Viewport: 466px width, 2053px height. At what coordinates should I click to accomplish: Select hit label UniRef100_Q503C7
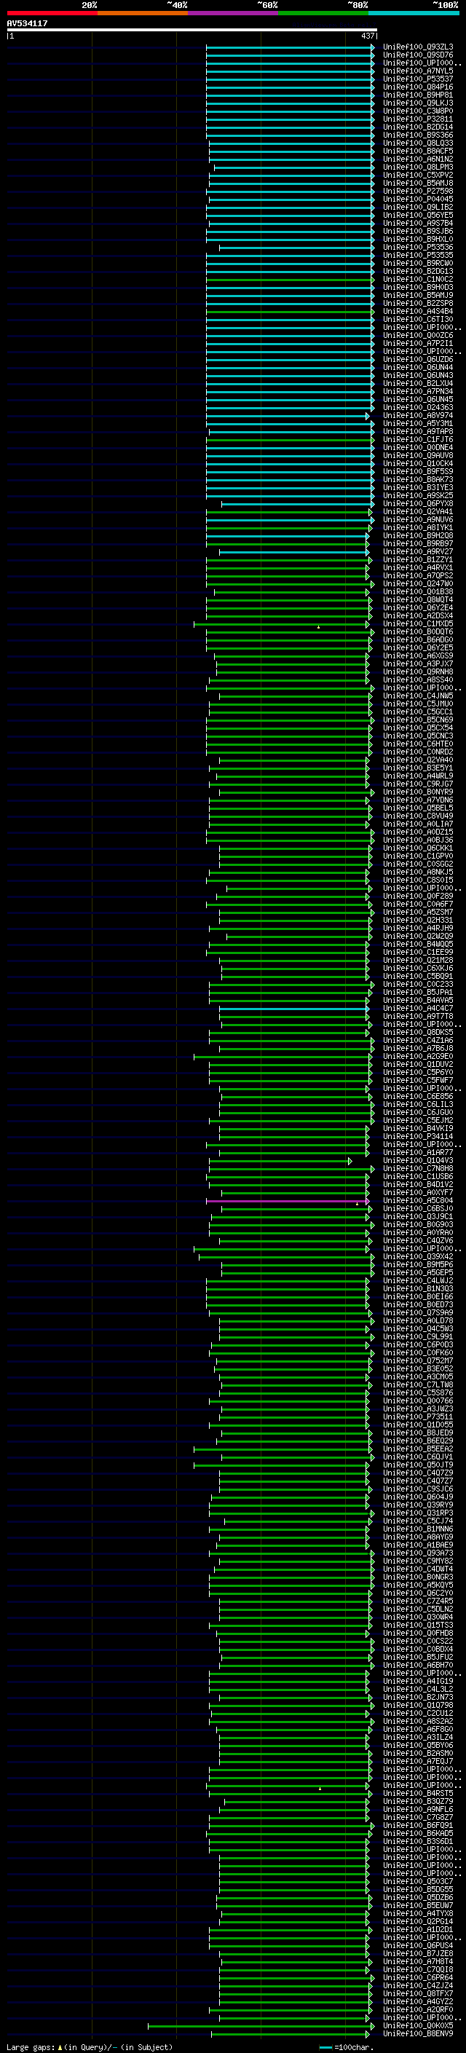[x=417, y=1882]
